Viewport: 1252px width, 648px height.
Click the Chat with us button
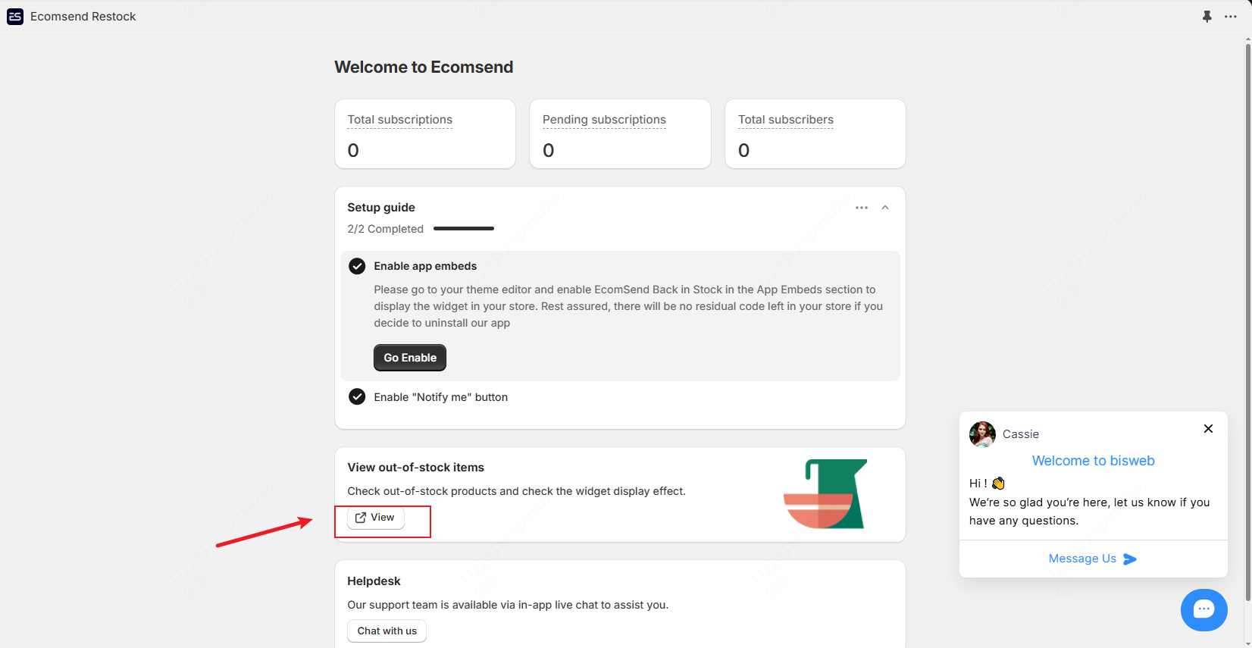click(x=387, y=631)
